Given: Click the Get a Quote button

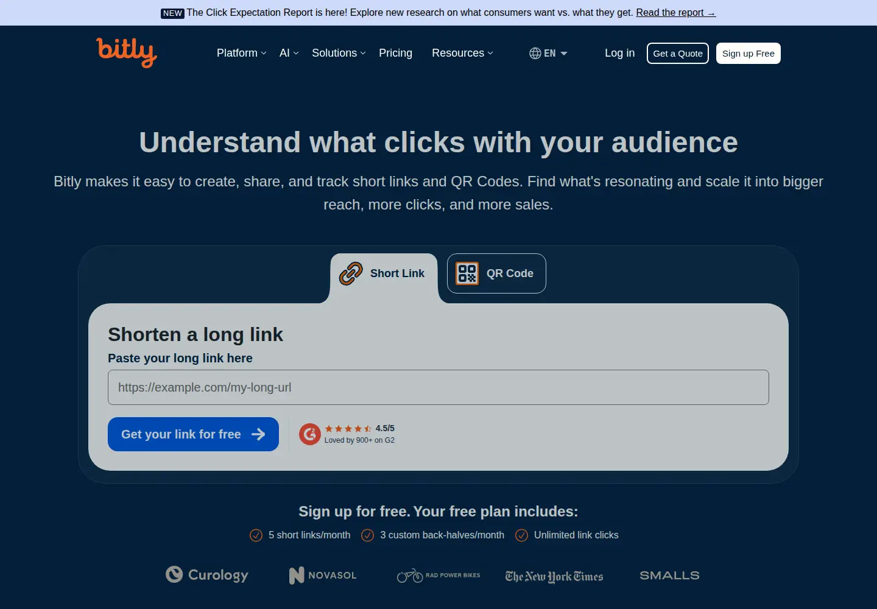Looking at the screenshot, I should pos(678,54).
